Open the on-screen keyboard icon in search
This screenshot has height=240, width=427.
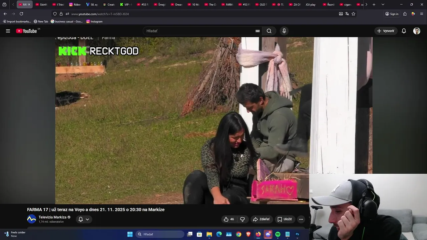click(258, 31)
